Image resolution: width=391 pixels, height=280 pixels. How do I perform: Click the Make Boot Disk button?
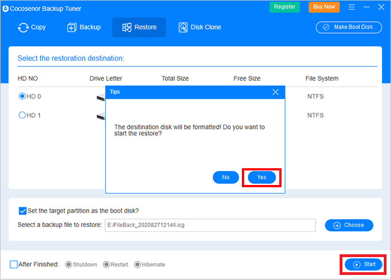tap(349, 27)
